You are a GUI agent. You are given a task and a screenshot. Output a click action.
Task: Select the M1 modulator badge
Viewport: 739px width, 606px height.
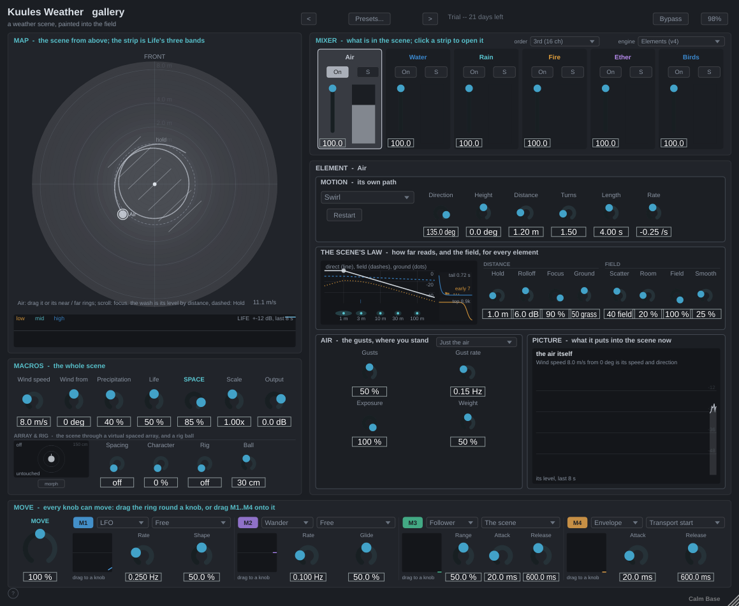click(83, 522)
